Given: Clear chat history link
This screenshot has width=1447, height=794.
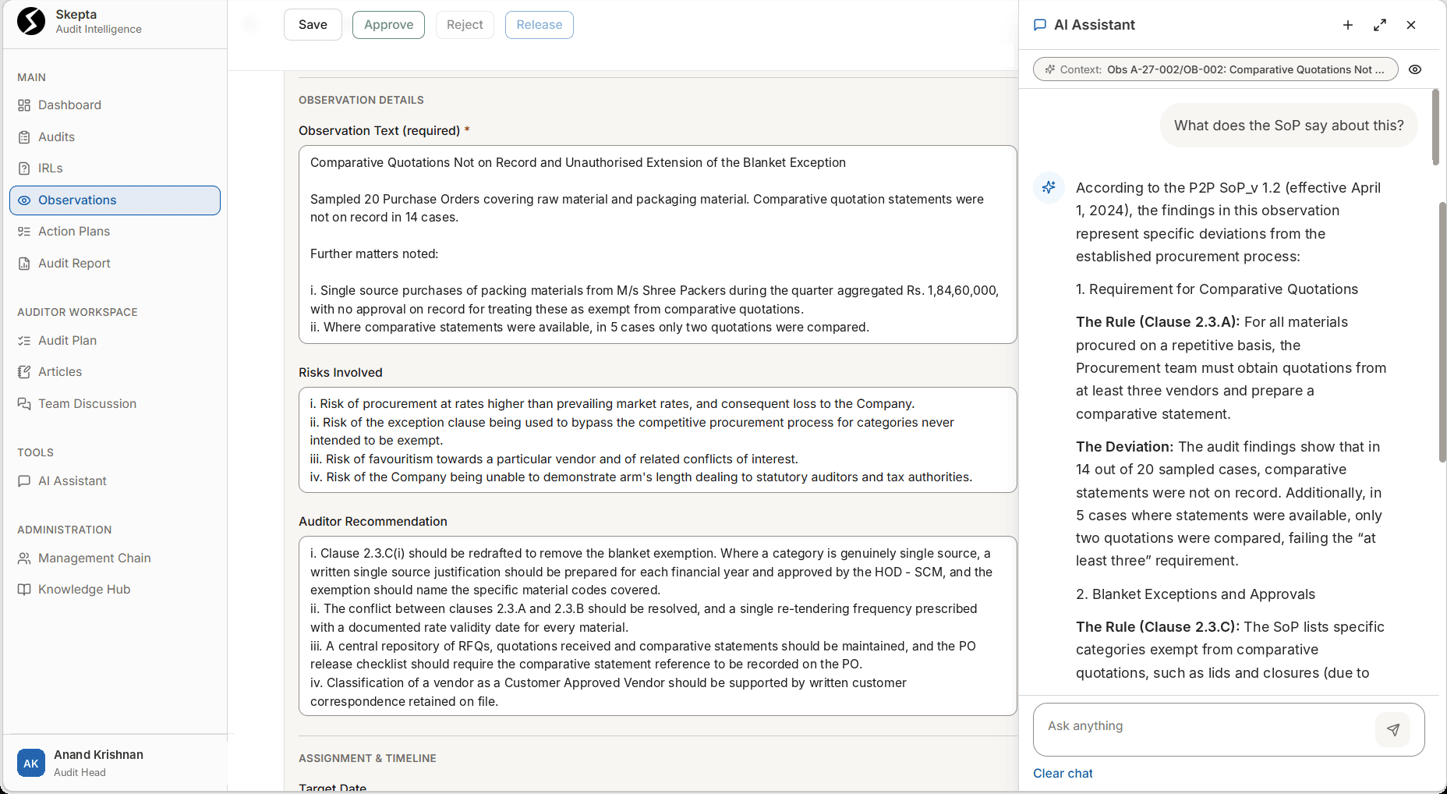Looking at the screenshot, I should pyautogui.click(x=1063, y=774).
